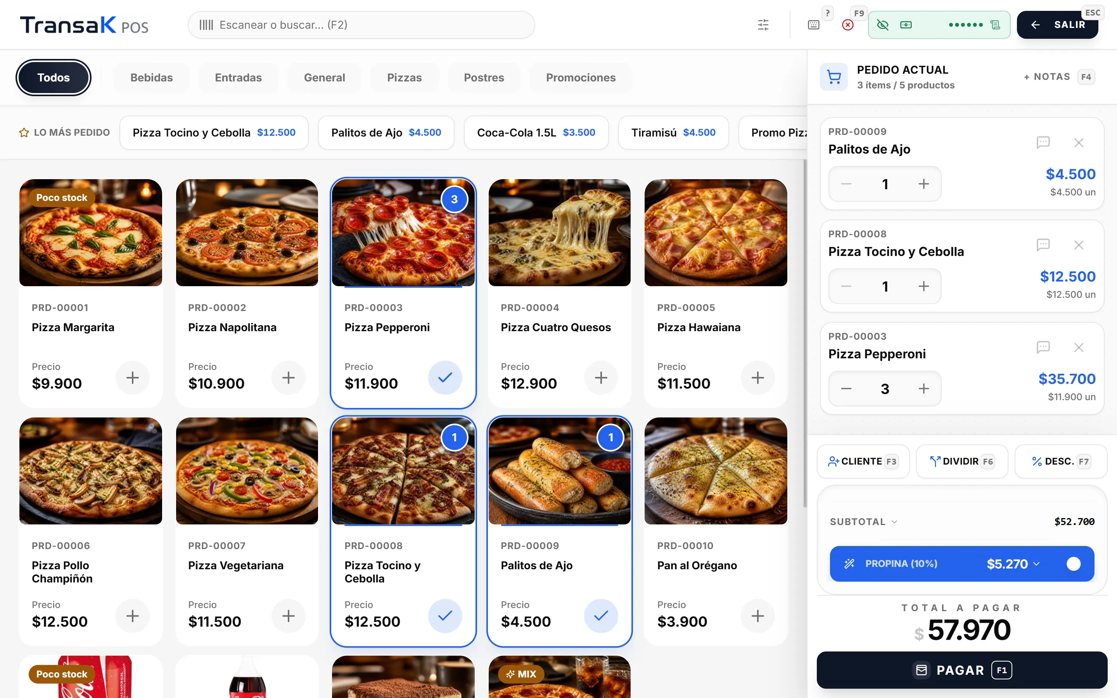
Task: Toggle the crossed-eye cash visibility icon
Action: pyautogui.click(x=882, y=25)
